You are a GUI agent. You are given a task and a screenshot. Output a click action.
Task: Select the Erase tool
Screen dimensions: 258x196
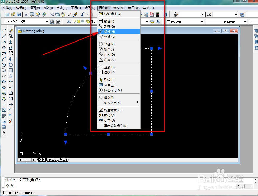point(11,31)
